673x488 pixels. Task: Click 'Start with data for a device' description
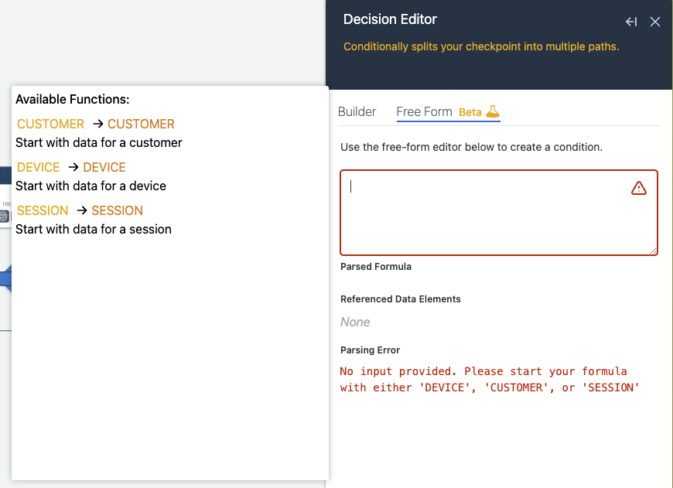coord(91,186)
